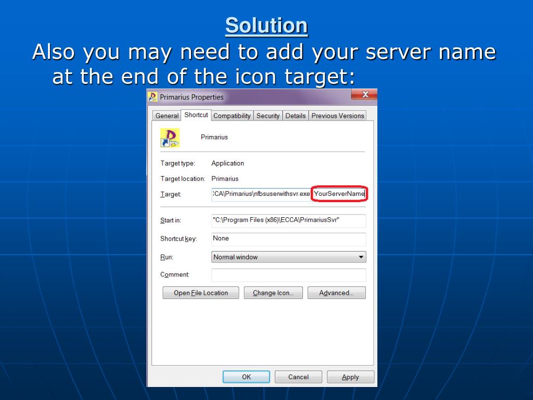Click the Cancel button

(298, 377)
